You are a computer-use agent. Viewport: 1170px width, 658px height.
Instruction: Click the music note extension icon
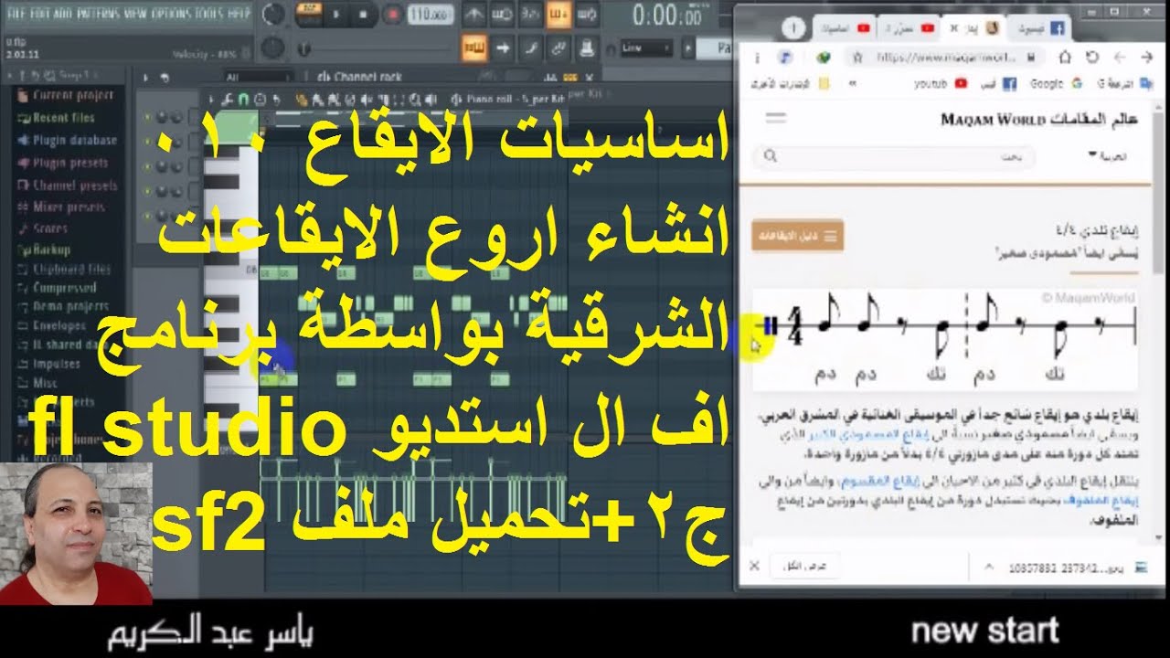(785, 58)
